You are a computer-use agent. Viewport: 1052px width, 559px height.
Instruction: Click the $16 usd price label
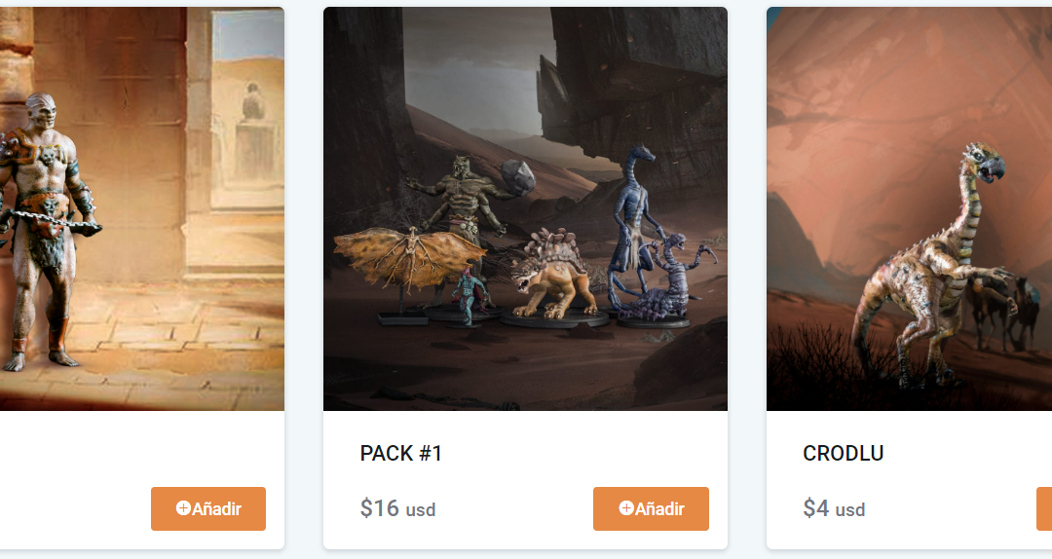click(x=397, y=508)
